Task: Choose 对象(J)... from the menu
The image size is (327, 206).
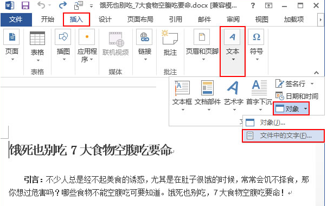Action: 284,123
